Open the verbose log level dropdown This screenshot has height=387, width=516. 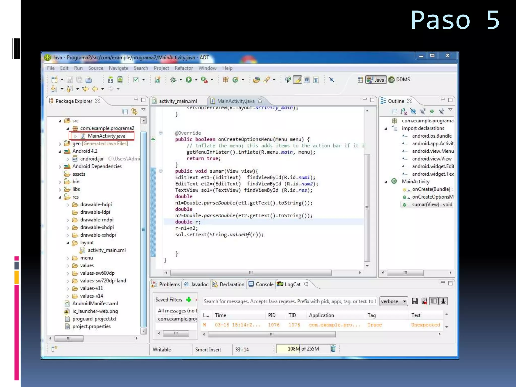pos(394,301)
